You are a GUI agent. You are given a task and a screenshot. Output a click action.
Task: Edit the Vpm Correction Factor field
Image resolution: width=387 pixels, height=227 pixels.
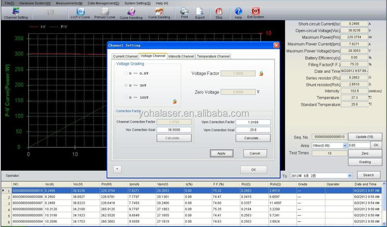click(x=253, y=122)
